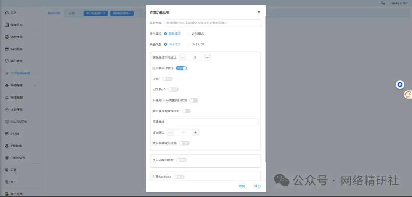Open the 关于 about icon in sidebar
The image size is (412, 197).
(x=7, y=182)
